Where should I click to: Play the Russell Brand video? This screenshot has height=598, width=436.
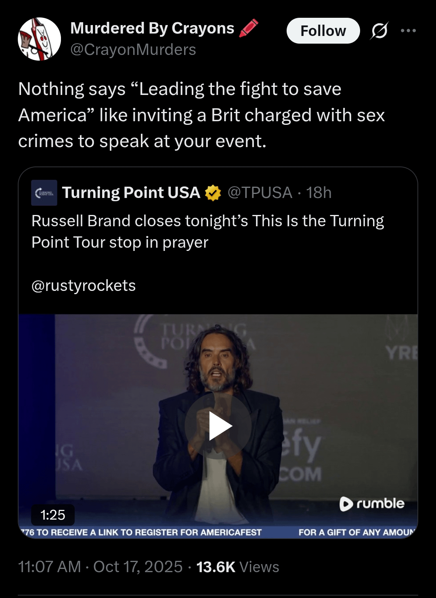pyautogui.click(x=218, y=425)
